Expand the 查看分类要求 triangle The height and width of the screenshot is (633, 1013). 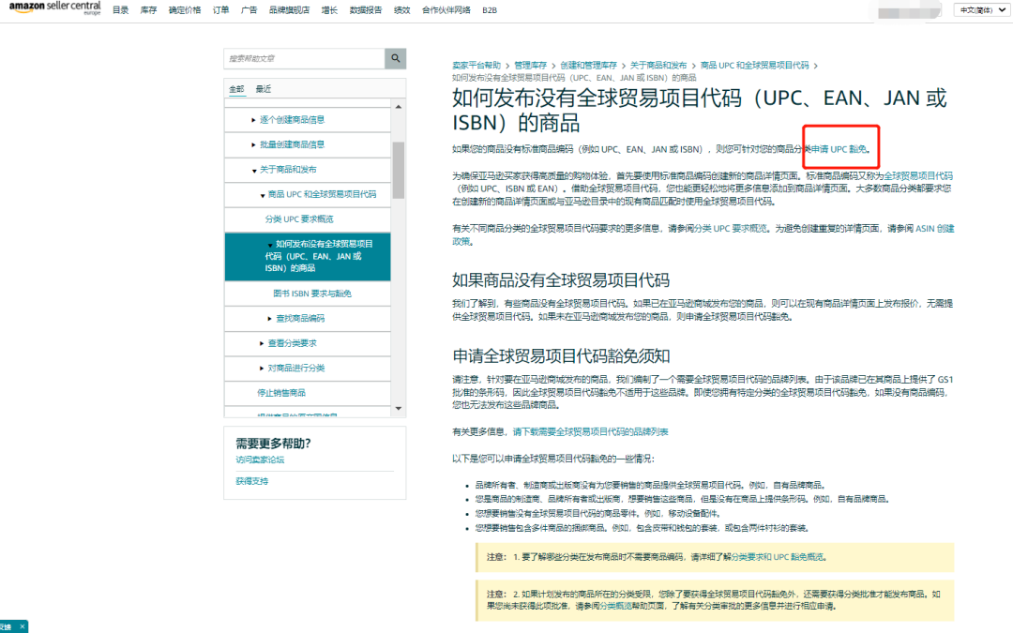[261, 343]
